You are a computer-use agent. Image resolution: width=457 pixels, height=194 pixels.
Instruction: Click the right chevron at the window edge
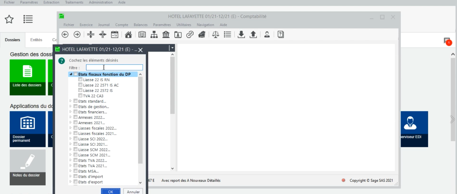(x=452, y=119)
